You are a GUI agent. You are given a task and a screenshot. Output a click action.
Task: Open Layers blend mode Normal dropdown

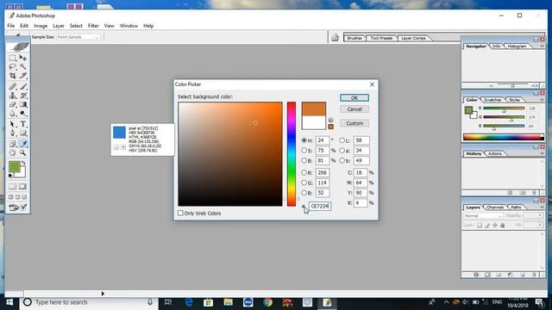[x=483, y=215]
